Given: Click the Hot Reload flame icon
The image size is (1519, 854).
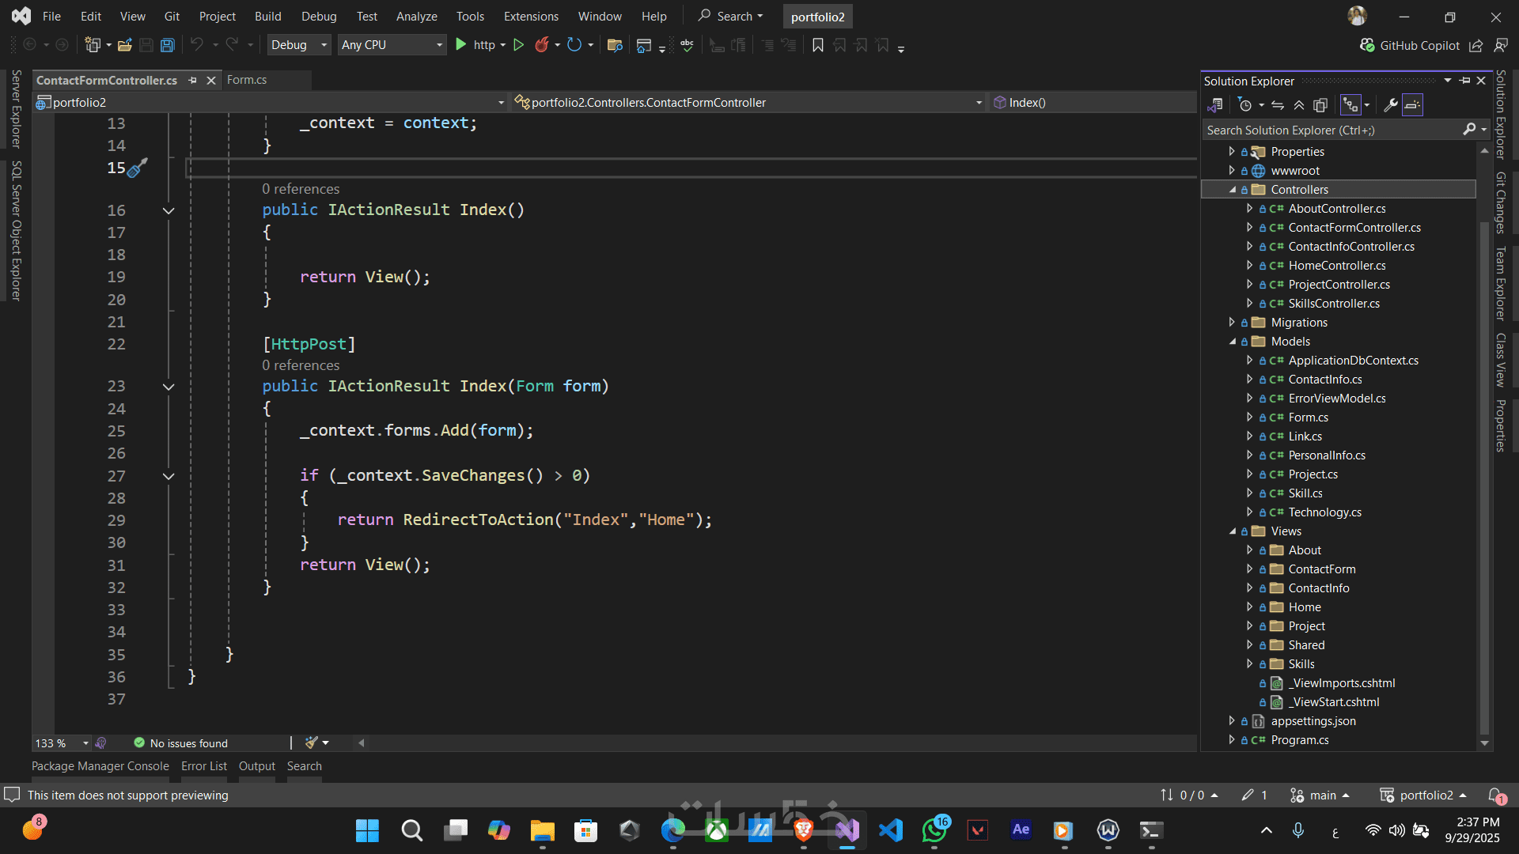Looking at the screenshot, I should 542,45.
